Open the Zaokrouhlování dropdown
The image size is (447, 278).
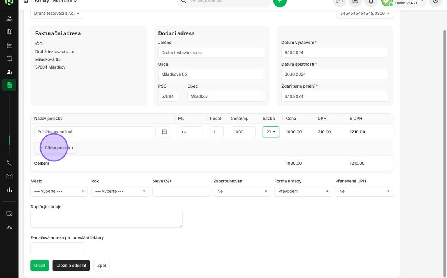coord(242,191)
